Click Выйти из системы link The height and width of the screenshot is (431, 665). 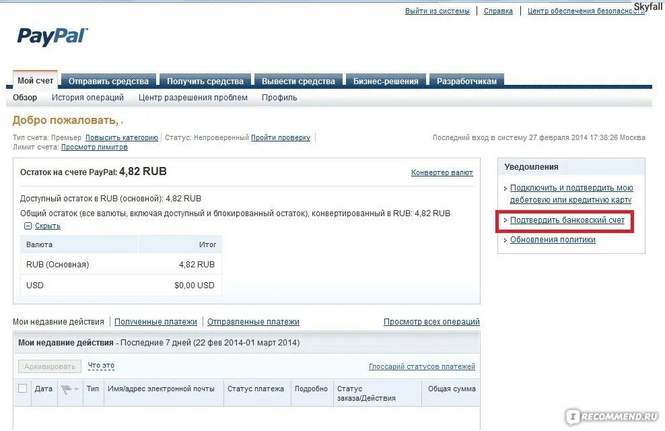click(438, 11)
